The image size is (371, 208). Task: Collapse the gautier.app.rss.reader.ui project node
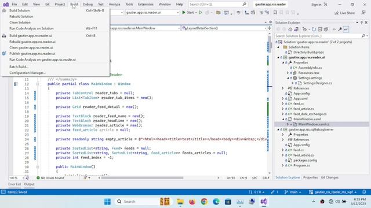tap(278, 58)
